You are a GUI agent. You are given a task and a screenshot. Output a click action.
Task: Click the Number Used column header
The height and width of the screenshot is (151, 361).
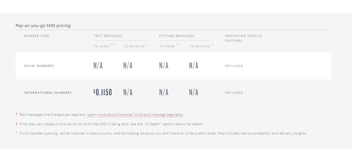tap(37, 36)
